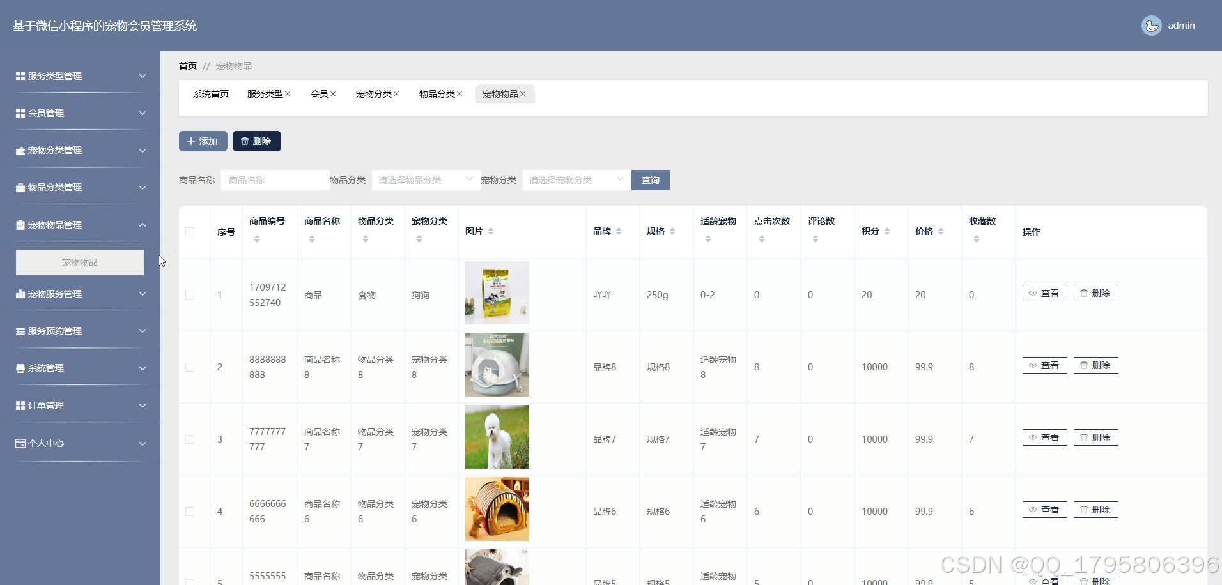Viewport: 1222px width, 585px height.
Task: Open the pet food bag thumbnail
Action: pyautogui.click(x=497, y=292)
